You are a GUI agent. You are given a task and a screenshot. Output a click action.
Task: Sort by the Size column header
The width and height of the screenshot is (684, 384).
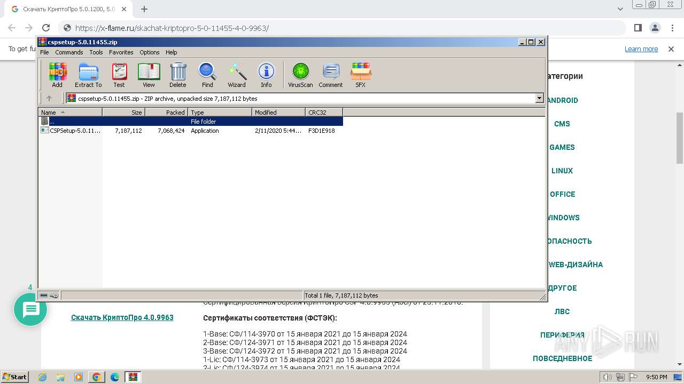click(x=124, y=112)
